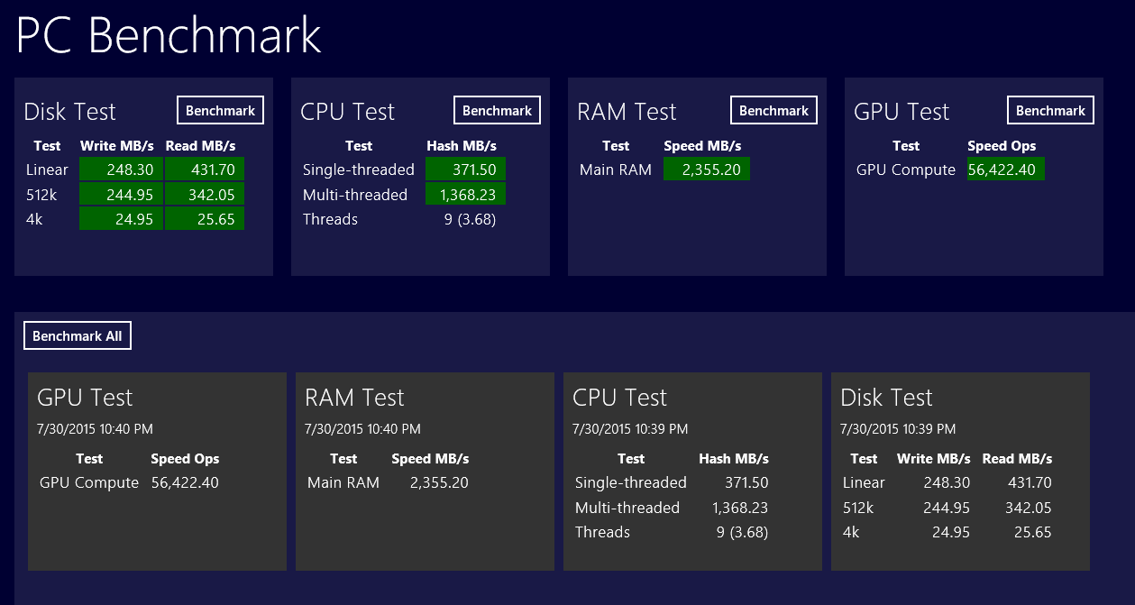Image resolution: width=1135 pixels, height=605 pixels.
Task: Click green GPU Compute result 56,422.40
Action: [1005, 170]
